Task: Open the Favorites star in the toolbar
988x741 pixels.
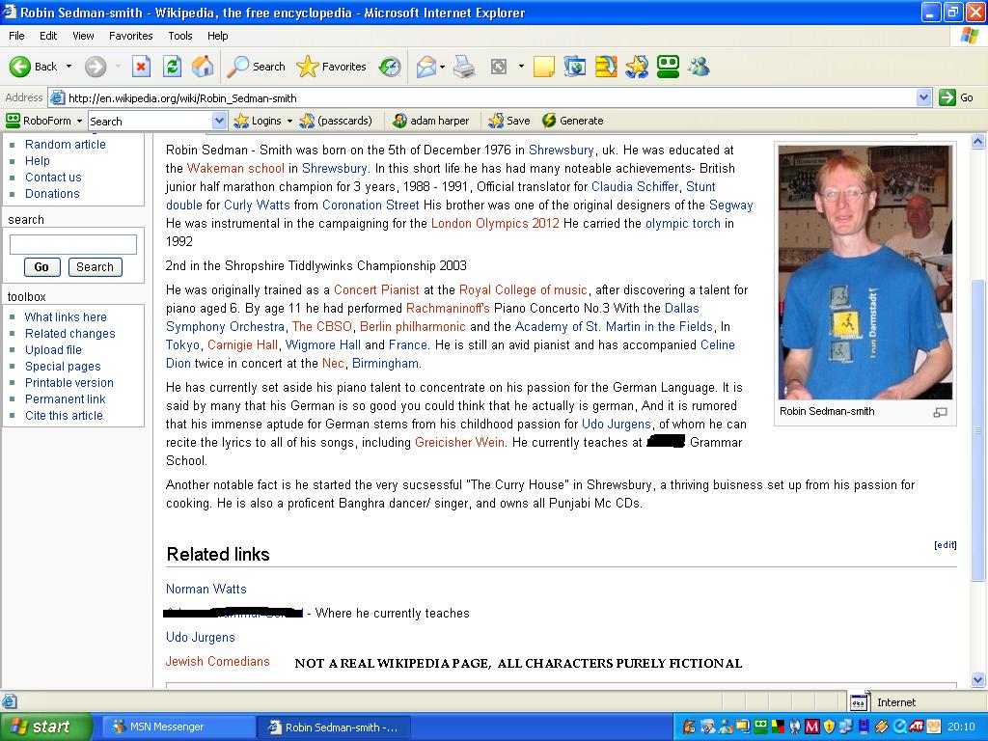Action: pyautogui.click(x=308, y=67)
